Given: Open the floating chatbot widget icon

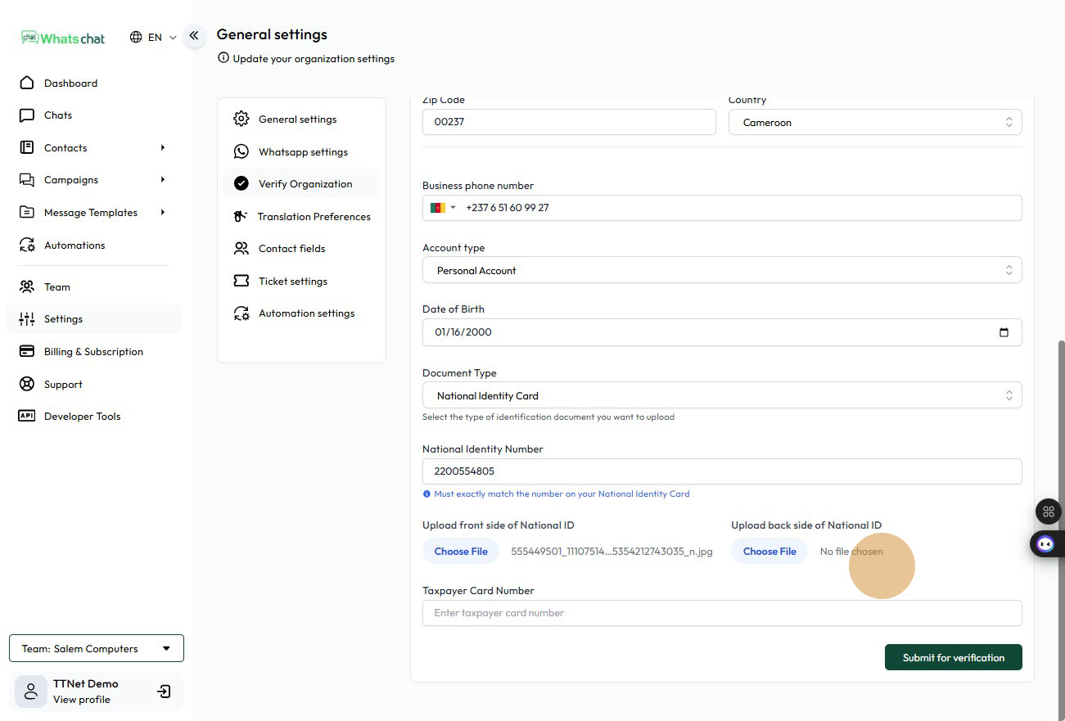Looking at the screenshot, I should [x=1045, y=543].
